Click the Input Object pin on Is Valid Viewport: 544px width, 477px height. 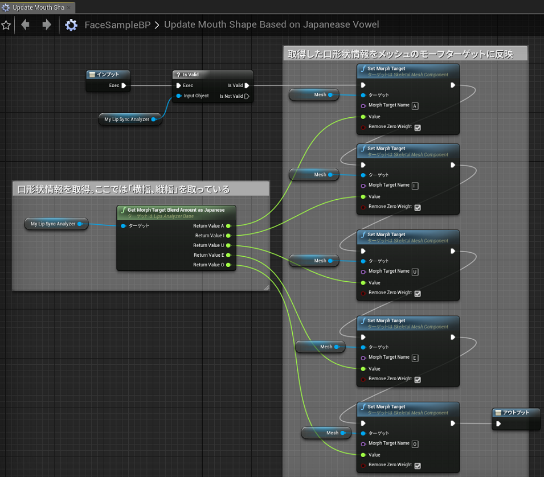(x=179, y=96)
